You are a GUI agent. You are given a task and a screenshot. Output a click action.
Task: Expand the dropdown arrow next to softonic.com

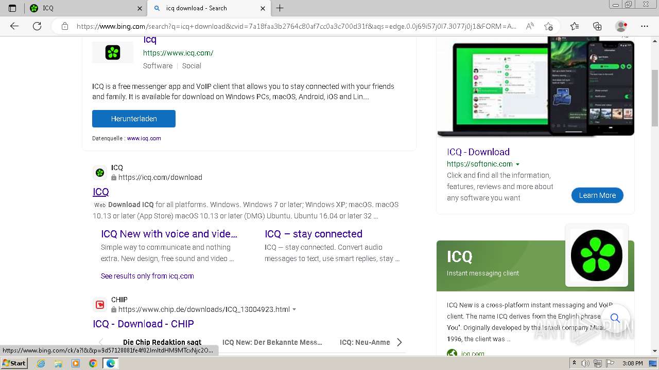517,164
